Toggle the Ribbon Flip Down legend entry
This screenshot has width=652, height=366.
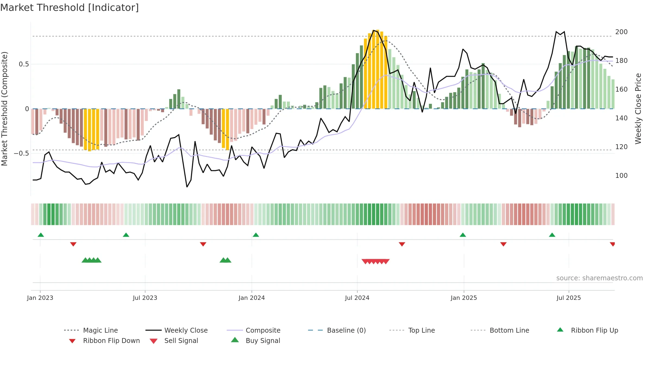point(104,341)
